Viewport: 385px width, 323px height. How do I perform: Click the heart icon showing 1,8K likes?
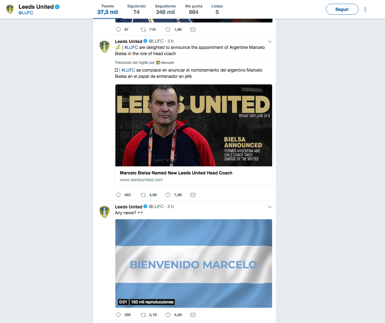[168, 30]
